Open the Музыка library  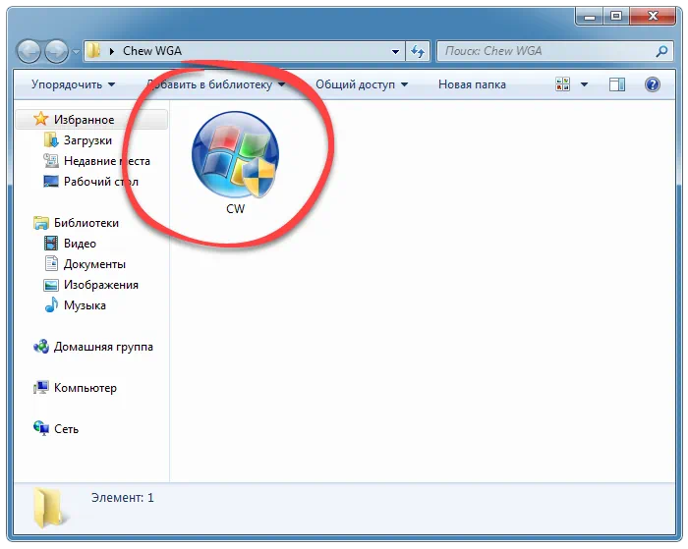coord(85,305)
